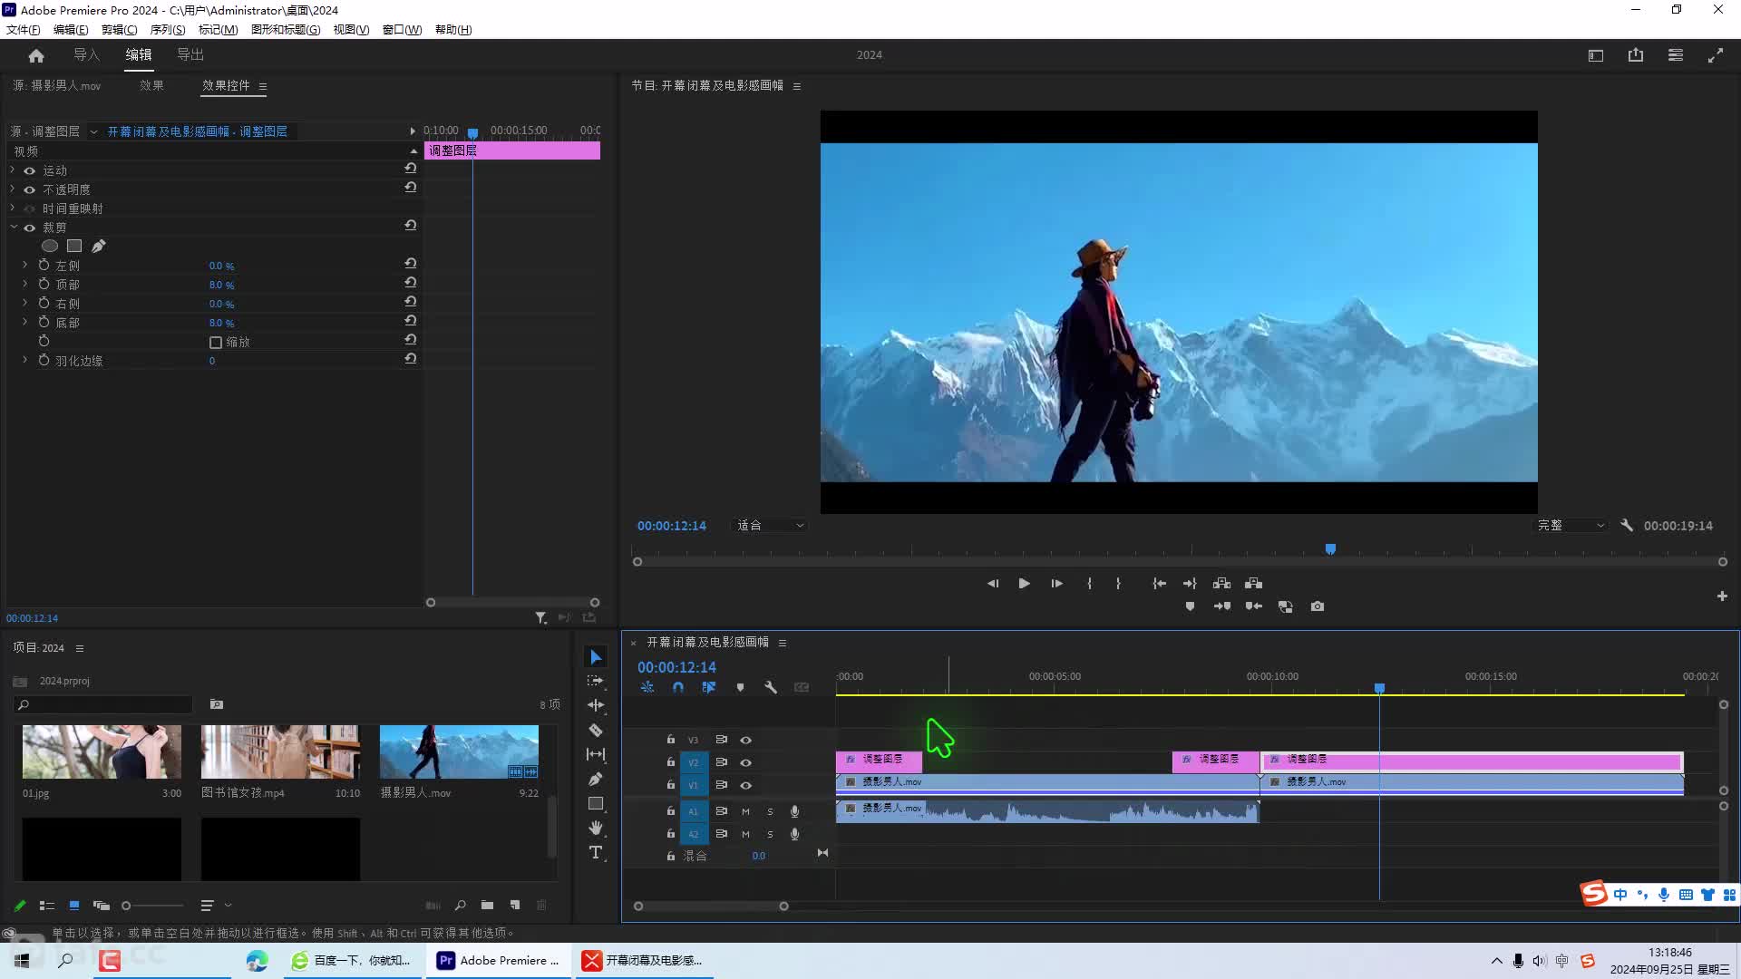The height and width of the screenshot is (979, 1741).
Task: Toggle V3 track lock
Action: pyautogui.click(x=671, y=740)
